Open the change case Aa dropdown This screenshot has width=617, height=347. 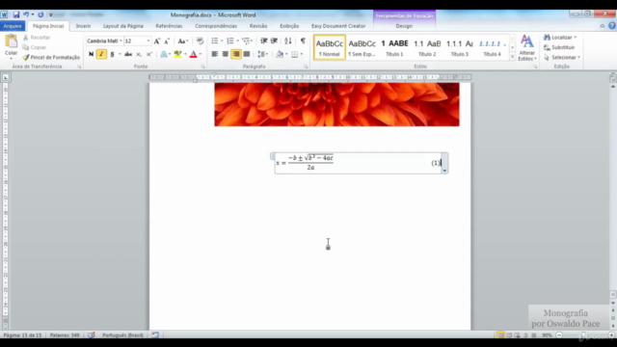pos(182,40)
